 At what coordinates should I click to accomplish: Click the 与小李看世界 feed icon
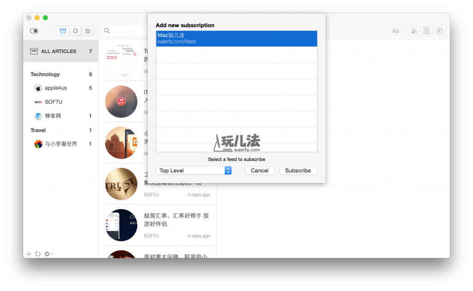38,144
